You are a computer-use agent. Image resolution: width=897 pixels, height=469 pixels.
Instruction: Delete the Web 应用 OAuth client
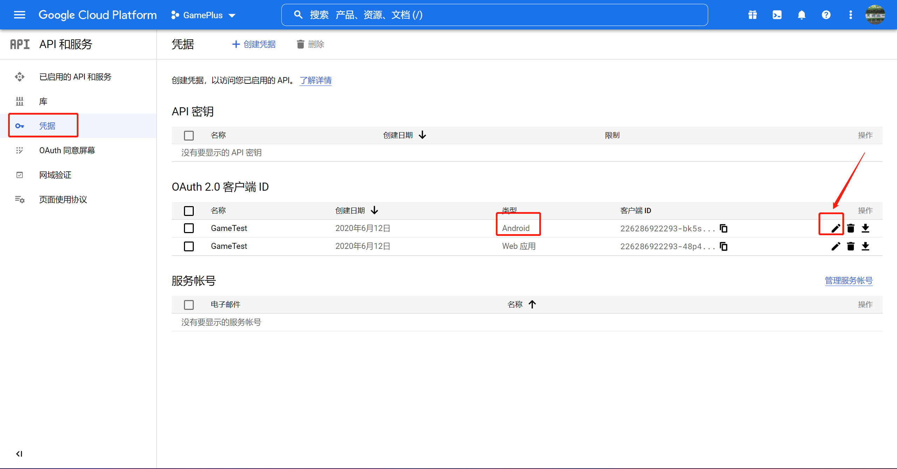851,246
